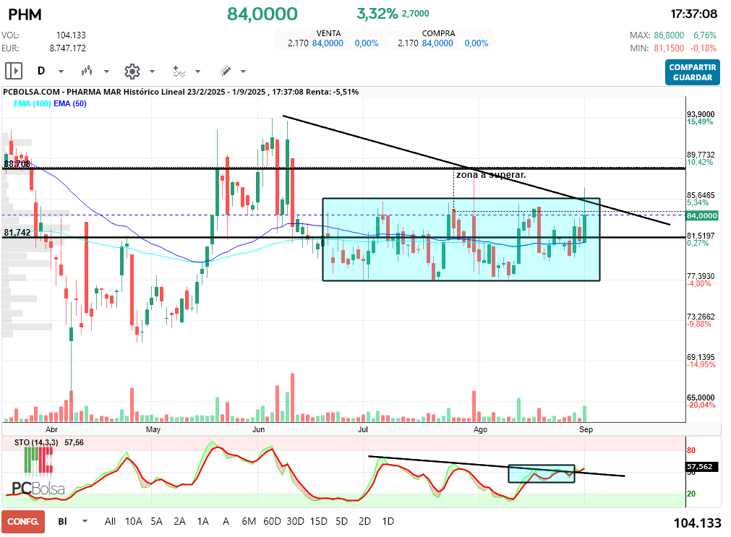Select the D daily timeframe
The image size is (731, 537).
coord(41,71)
